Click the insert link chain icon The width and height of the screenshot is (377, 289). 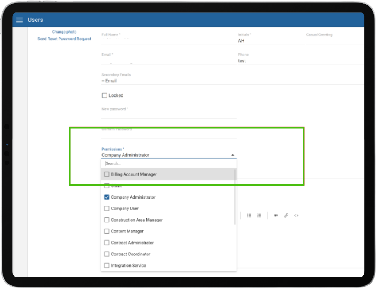[286, 215]
